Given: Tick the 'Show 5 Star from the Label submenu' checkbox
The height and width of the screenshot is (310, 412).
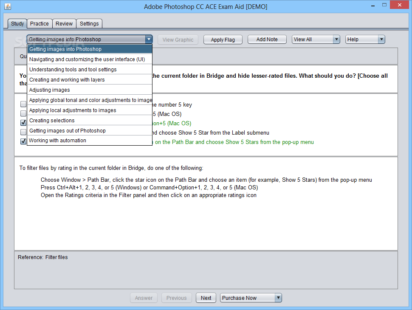Looking at the screenshot, I should point(23,132).
